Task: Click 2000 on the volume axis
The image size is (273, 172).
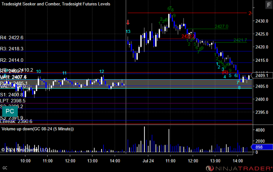Action: click(x=260, y=141)
